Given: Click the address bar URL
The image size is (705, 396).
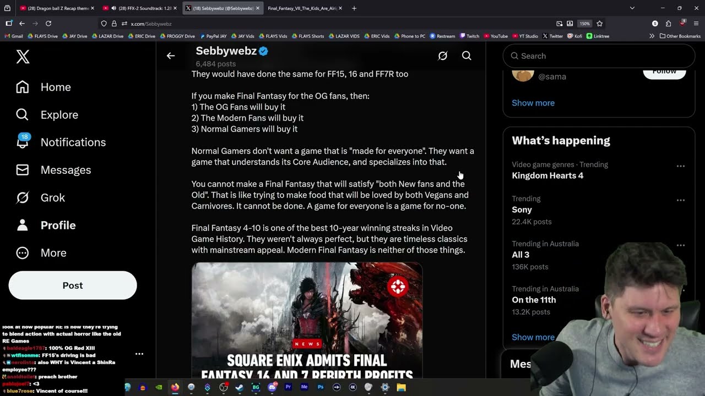Looking at the screenshot, I should pyautogui.click(x=151, y=24).
